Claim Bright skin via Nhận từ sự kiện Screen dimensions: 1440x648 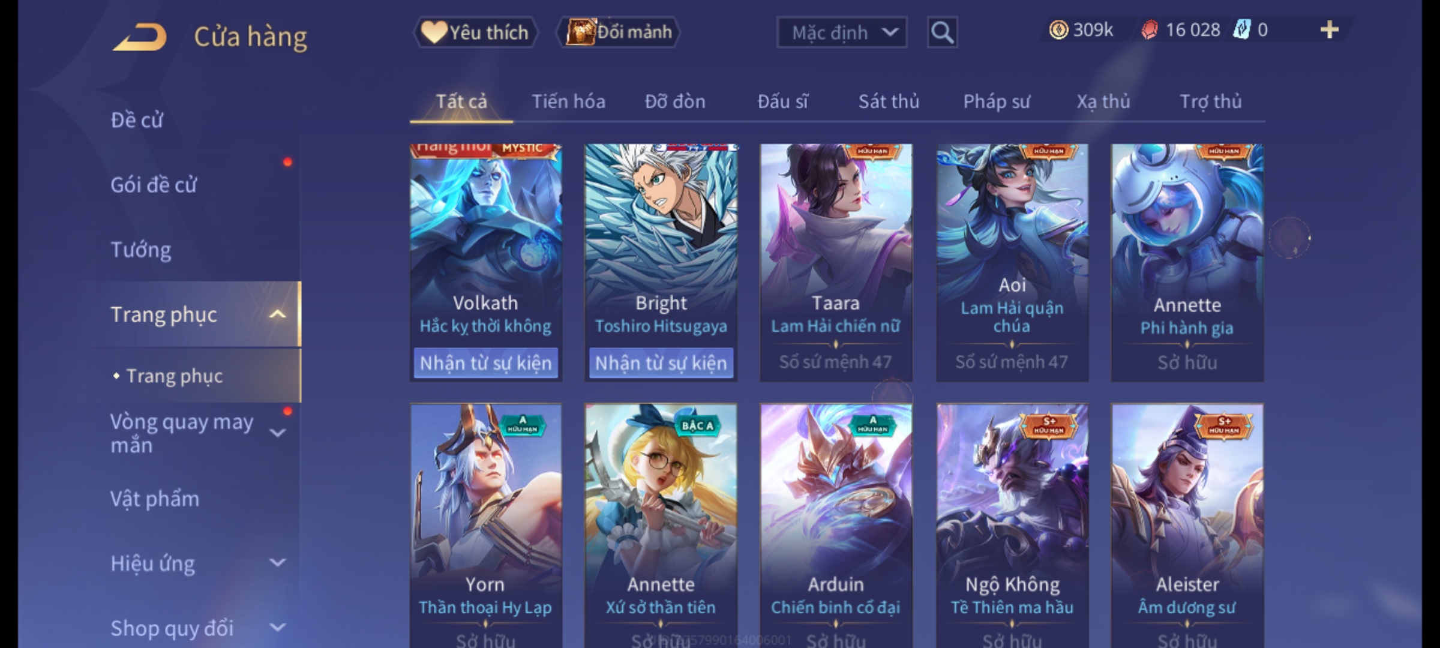[661, 363]
